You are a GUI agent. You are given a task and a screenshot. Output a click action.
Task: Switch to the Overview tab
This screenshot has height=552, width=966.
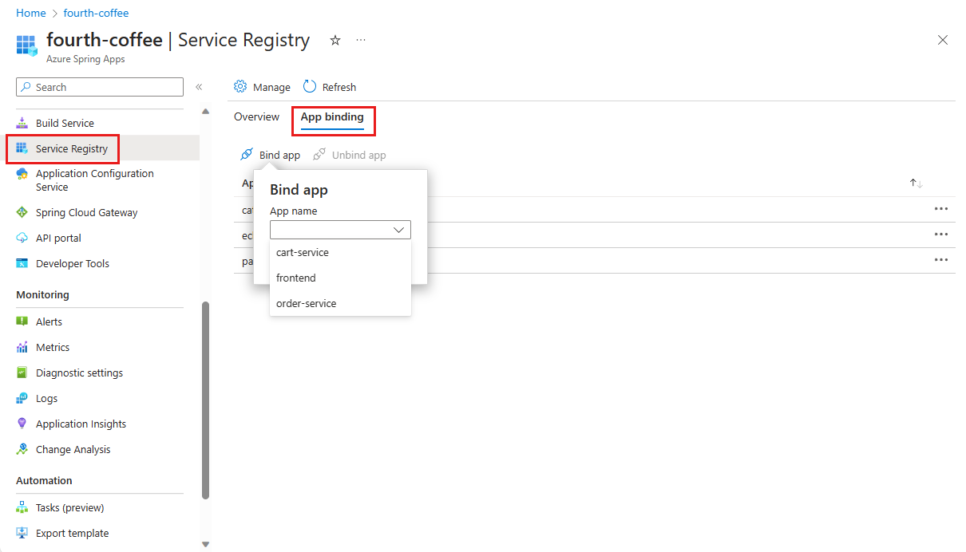256,117
